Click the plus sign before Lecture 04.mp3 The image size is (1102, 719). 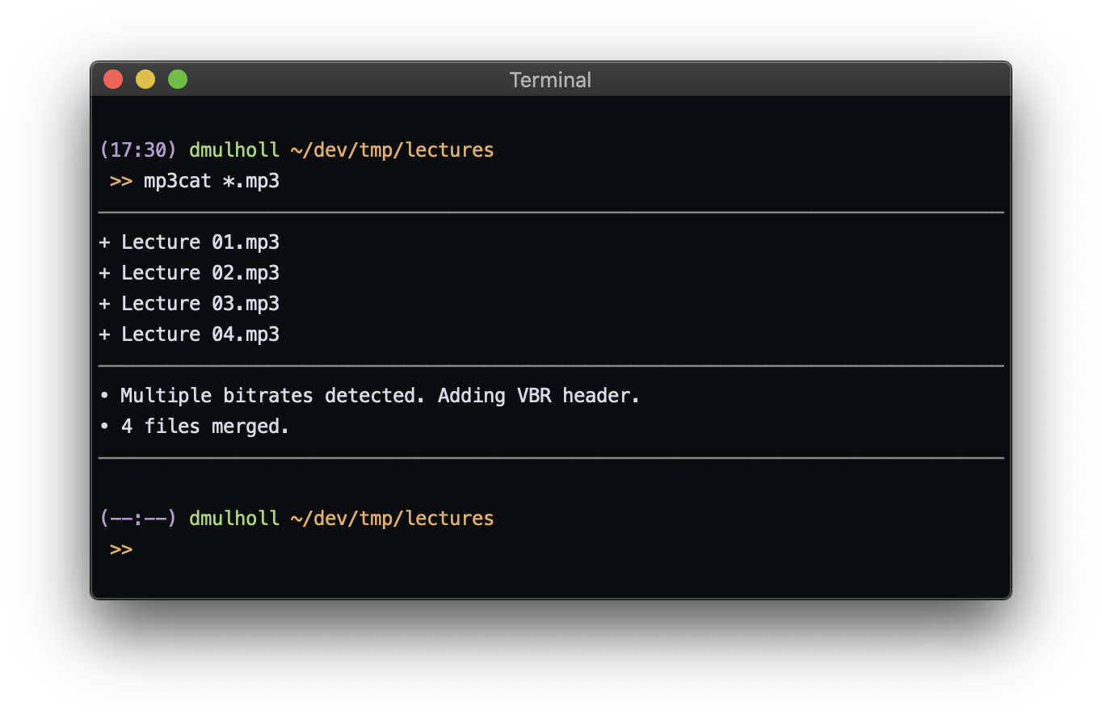(x=104, y=334)
